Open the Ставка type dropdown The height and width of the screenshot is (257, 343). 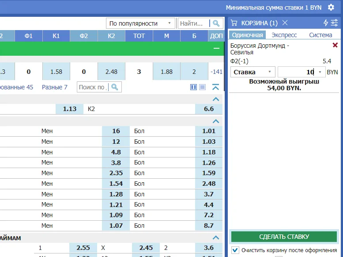(x=253, y=72)
